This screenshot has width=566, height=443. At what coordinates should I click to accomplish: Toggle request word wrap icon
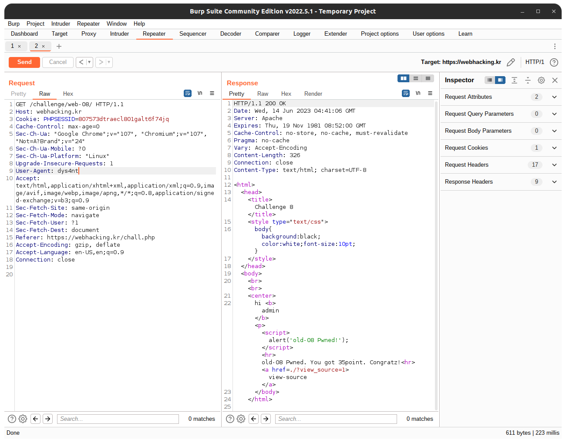(x=188, y=93)
